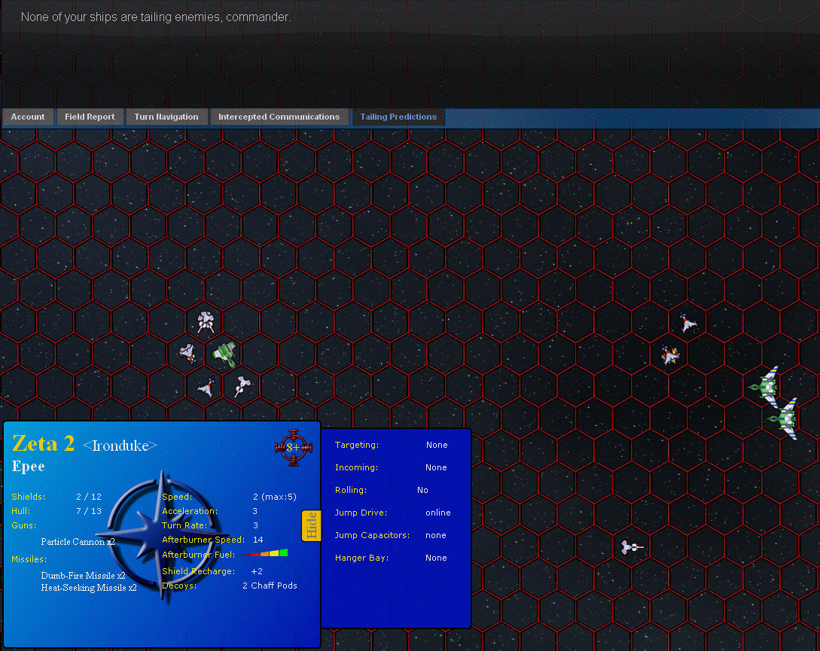Select the Tailing Predictions tab

point(398,117)
